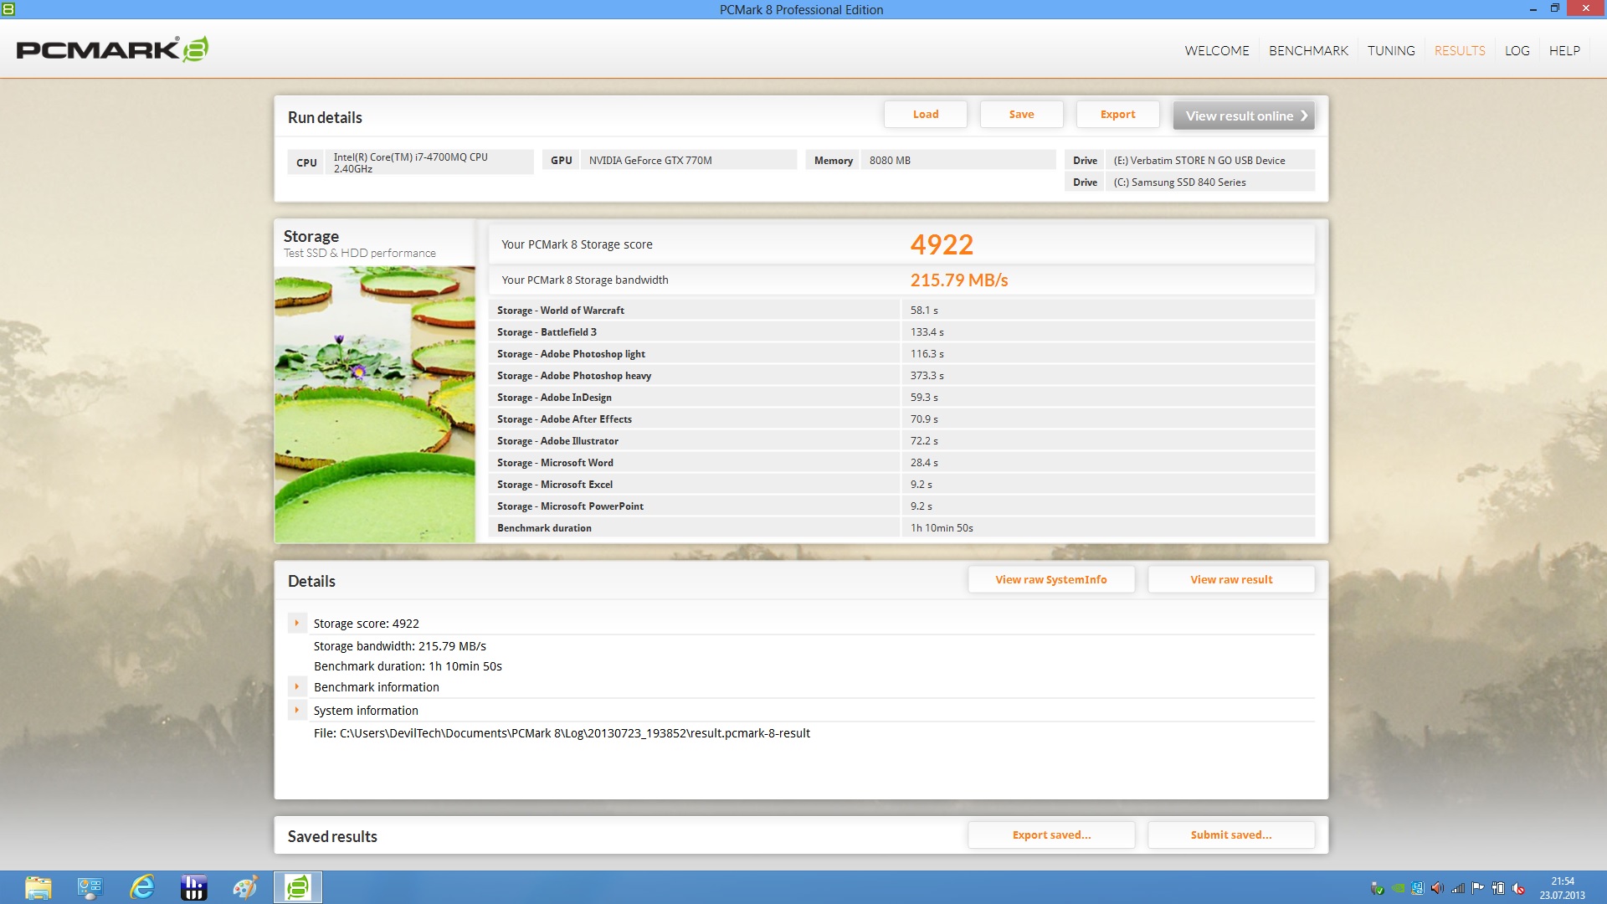The image size is (1607, 904).
Task: Open the Paint palette taskbar icon
Action: coord(245,887)
